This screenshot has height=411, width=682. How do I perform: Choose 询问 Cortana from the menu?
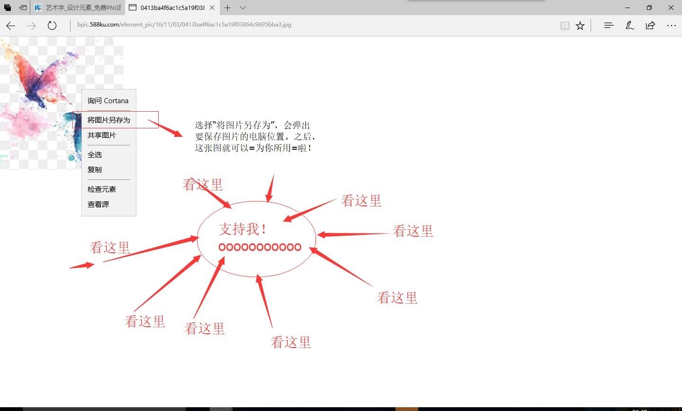108,100
